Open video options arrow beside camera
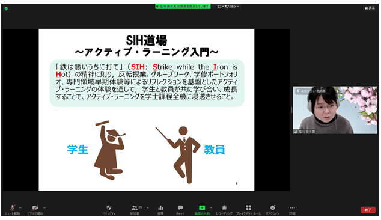381x220 pixels. pyautogui.click(x=44, y=207)
